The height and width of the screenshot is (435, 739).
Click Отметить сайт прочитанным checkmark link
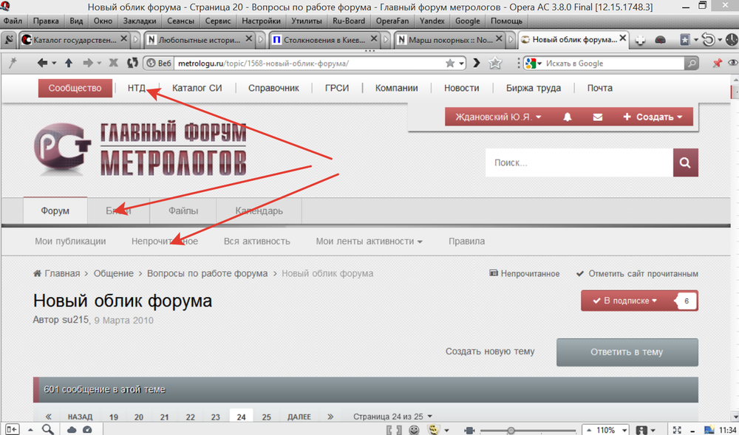636,273
